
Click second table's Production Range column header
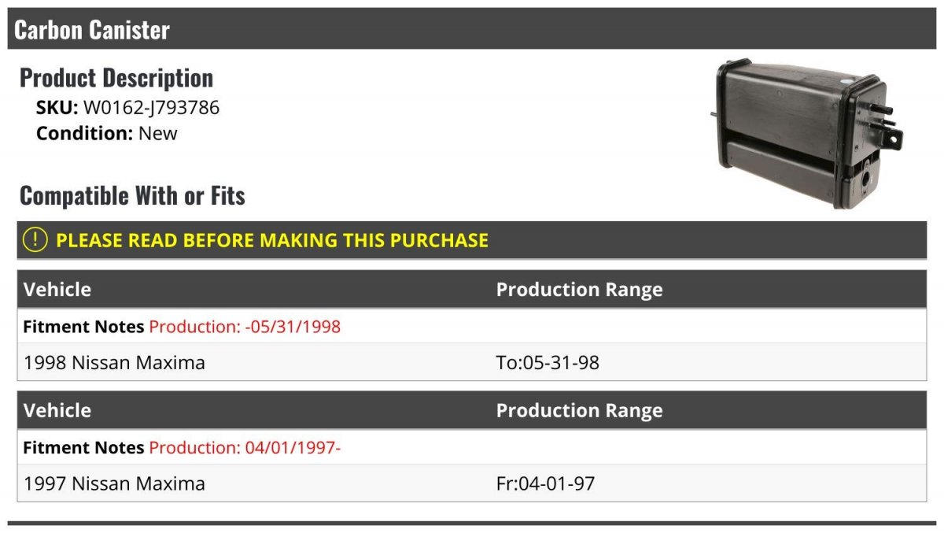579,411
